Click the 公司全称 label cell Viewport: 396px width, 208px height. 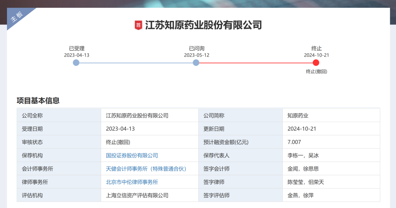59,116
